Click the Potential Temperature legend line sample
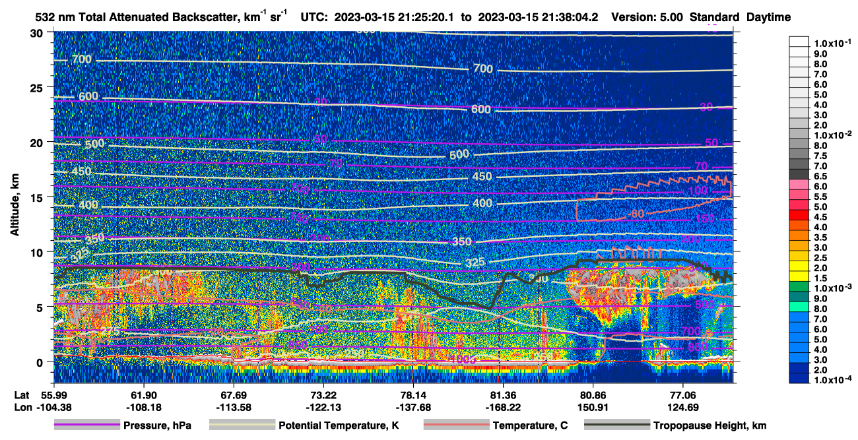The image size is (858, 440). (x=242, y=425)
